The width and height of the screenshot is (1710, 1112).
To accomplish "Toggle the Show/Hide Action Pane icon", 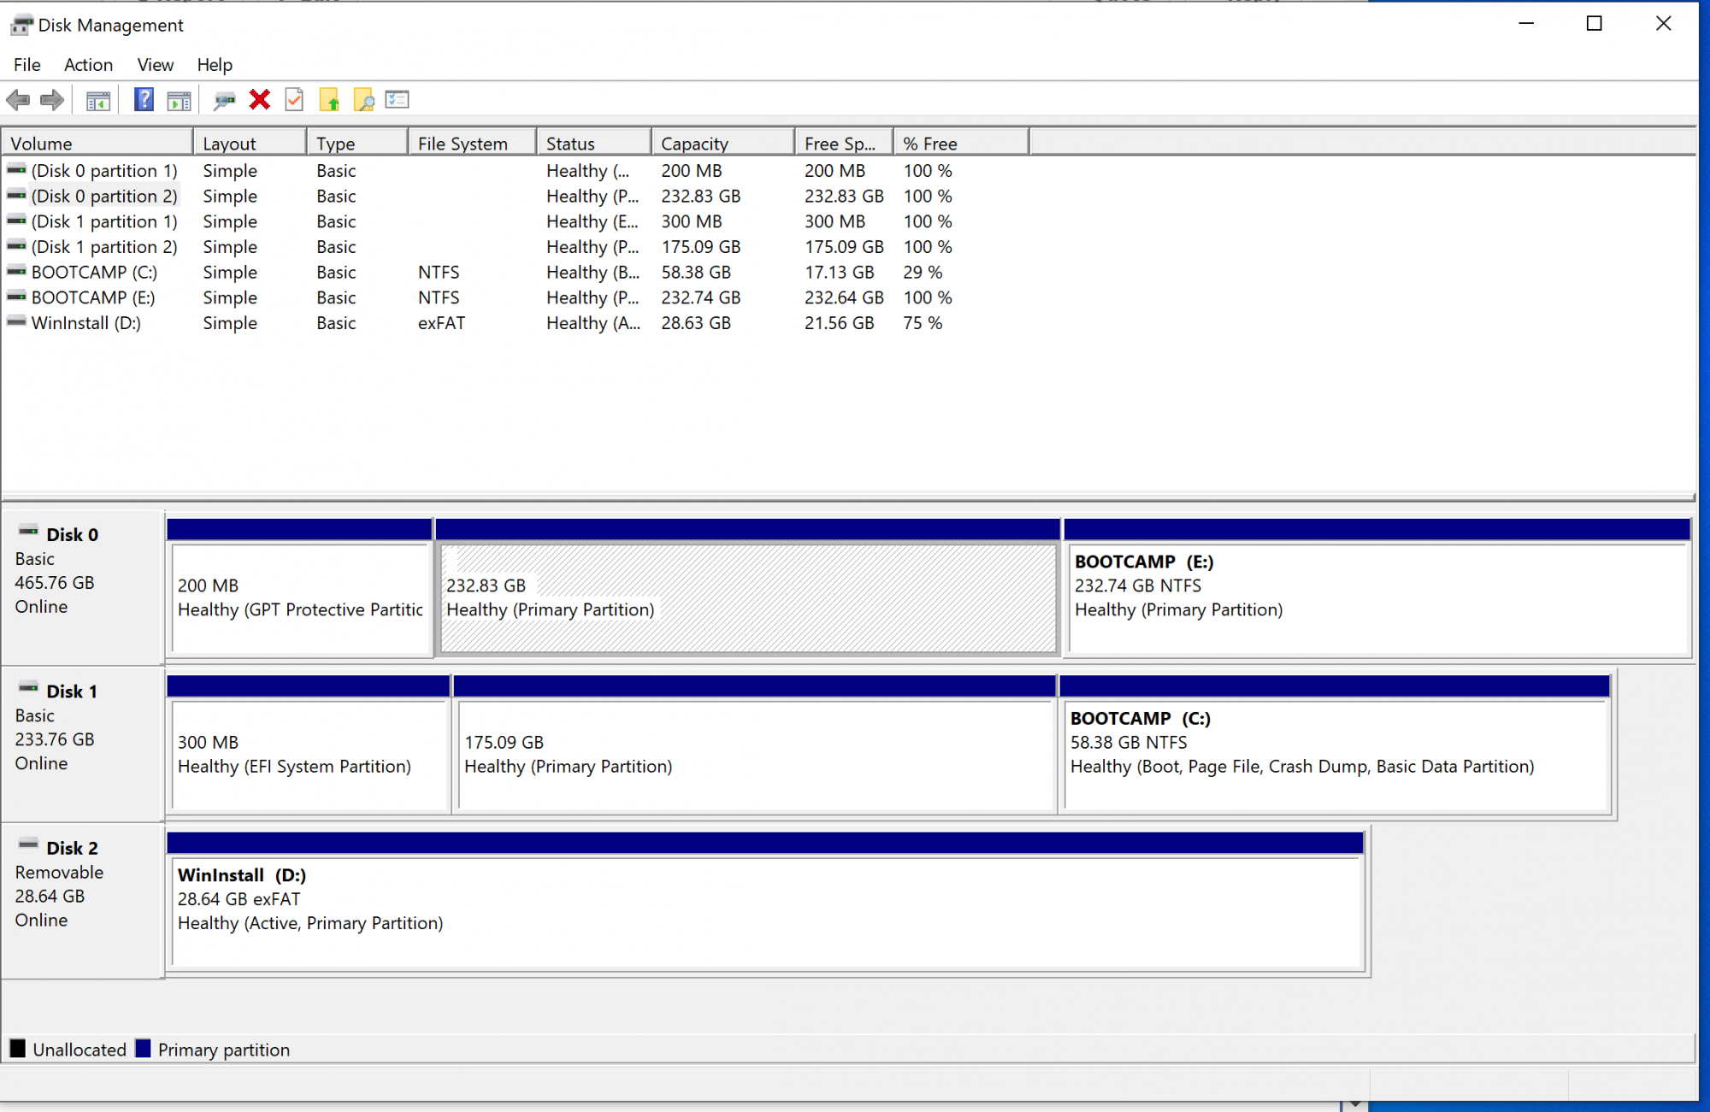I will pyautogui.click(x=179, y=101).
